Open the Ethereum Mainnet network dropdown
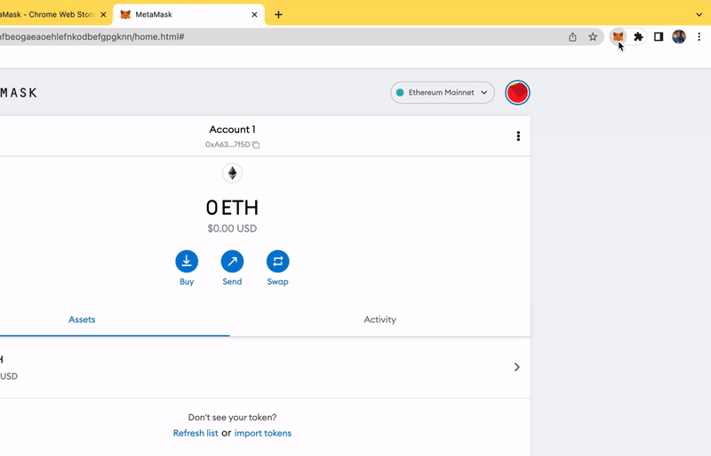 click(x=442, y=92)
